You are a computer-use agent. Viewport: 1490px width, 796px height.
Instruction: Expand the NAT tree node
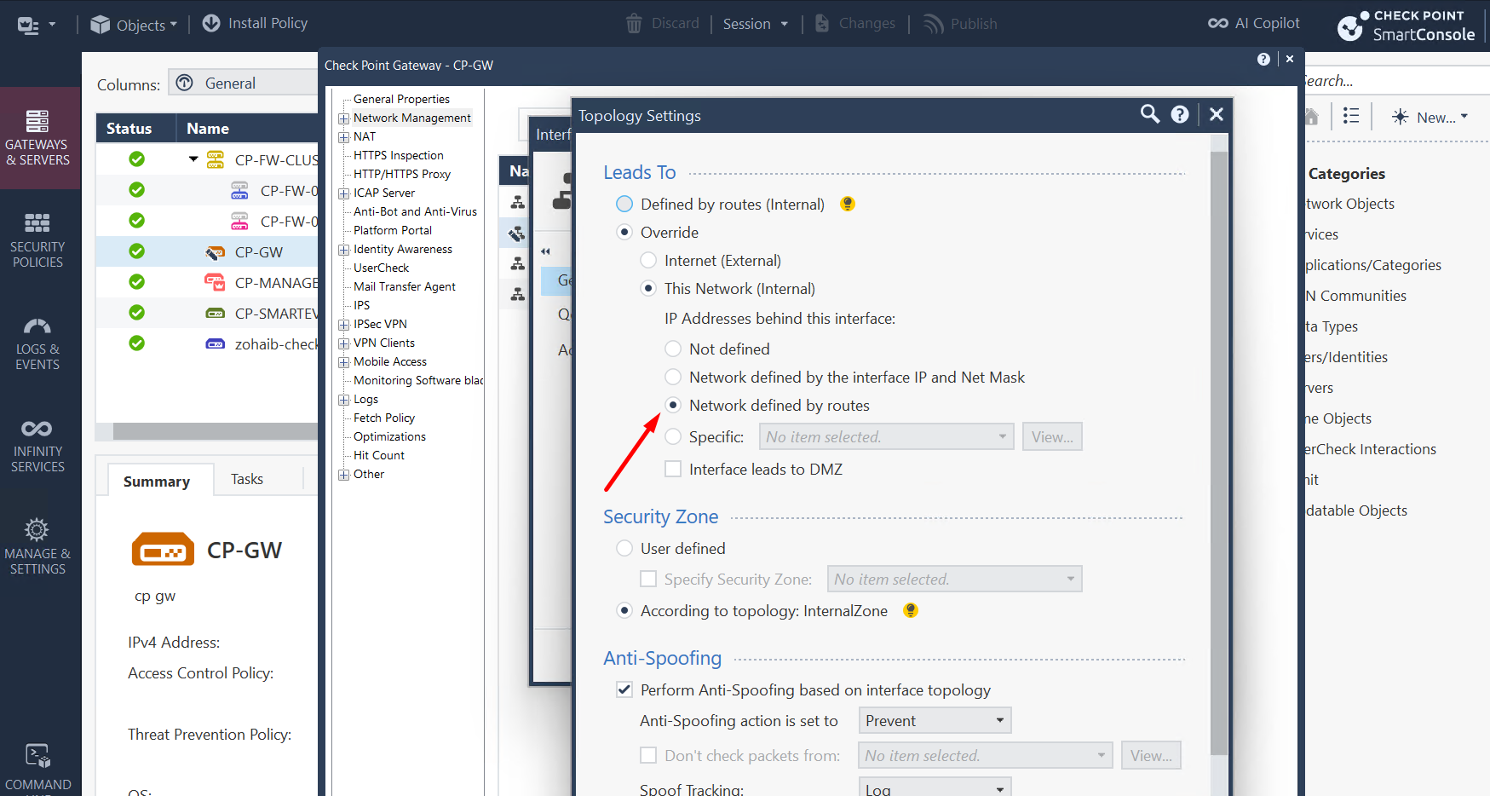(344, 137)
